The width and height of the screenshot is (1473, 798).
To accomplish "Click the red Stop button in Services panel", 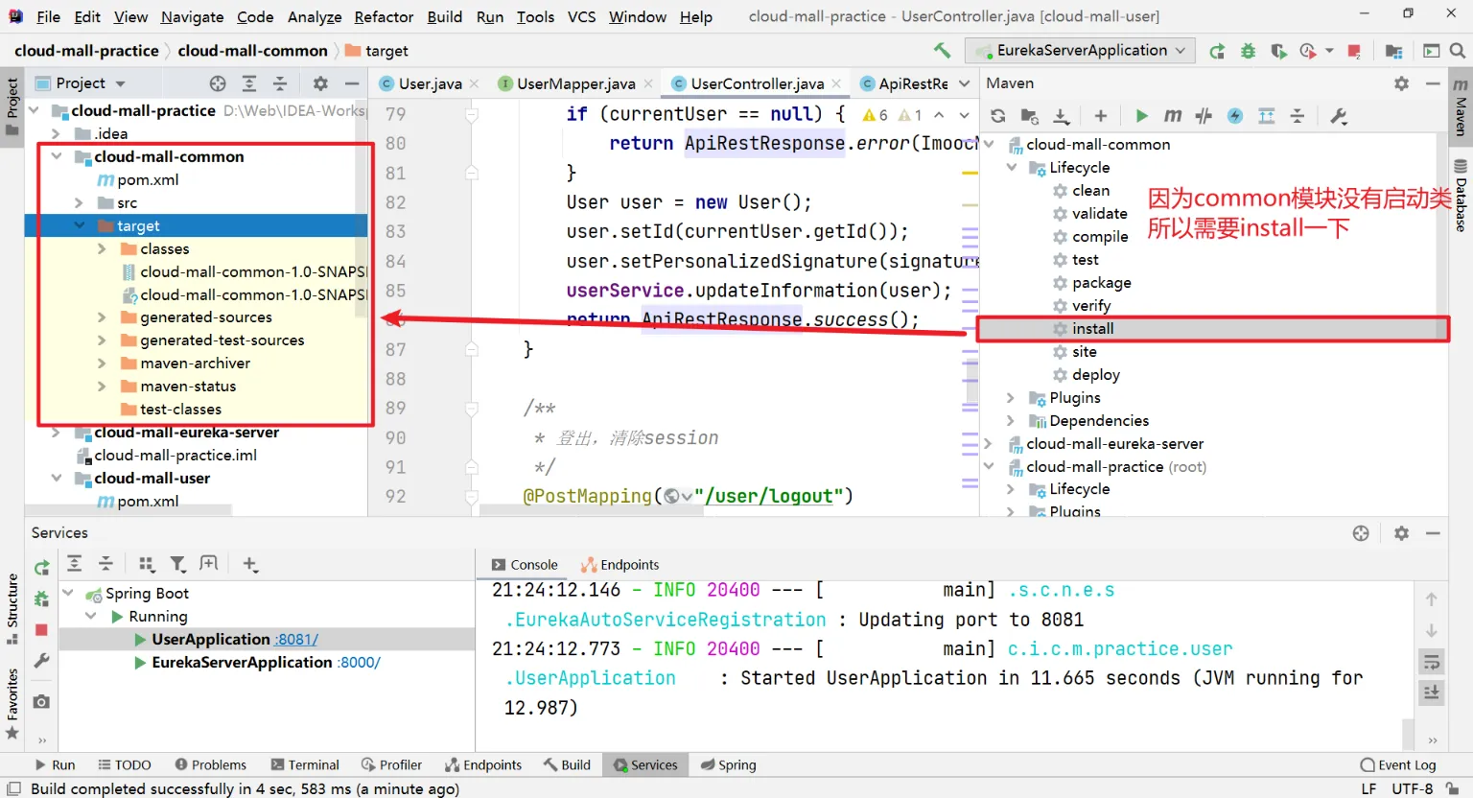I will coord(41,630).
